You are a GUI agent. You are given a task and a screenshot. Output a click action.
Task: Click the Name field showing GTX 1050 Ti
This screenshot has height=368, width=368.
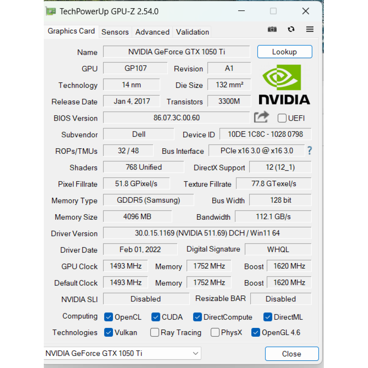[x=177, y=52]
